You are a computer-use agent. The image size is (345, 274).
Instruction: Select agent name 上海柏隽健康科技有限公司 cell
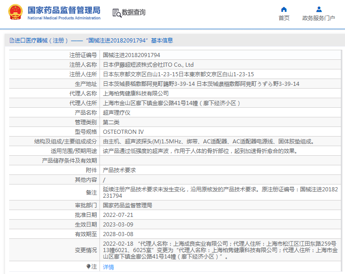click(136, 94)
